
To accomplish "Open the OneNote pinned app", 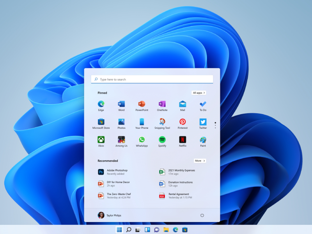I will pyautogui.click(x=162, y=106).
